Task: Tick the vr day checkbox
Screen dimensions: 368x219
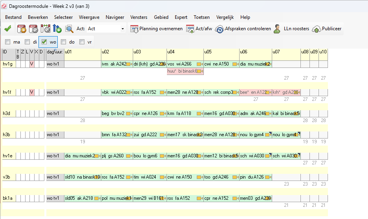Action: click(82, 42)
